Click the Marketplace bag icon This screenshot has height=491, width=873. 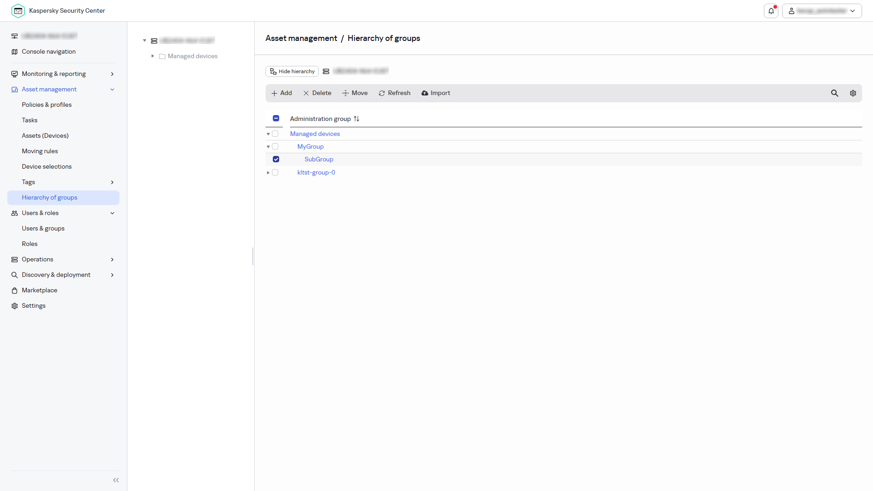point(15,291)
